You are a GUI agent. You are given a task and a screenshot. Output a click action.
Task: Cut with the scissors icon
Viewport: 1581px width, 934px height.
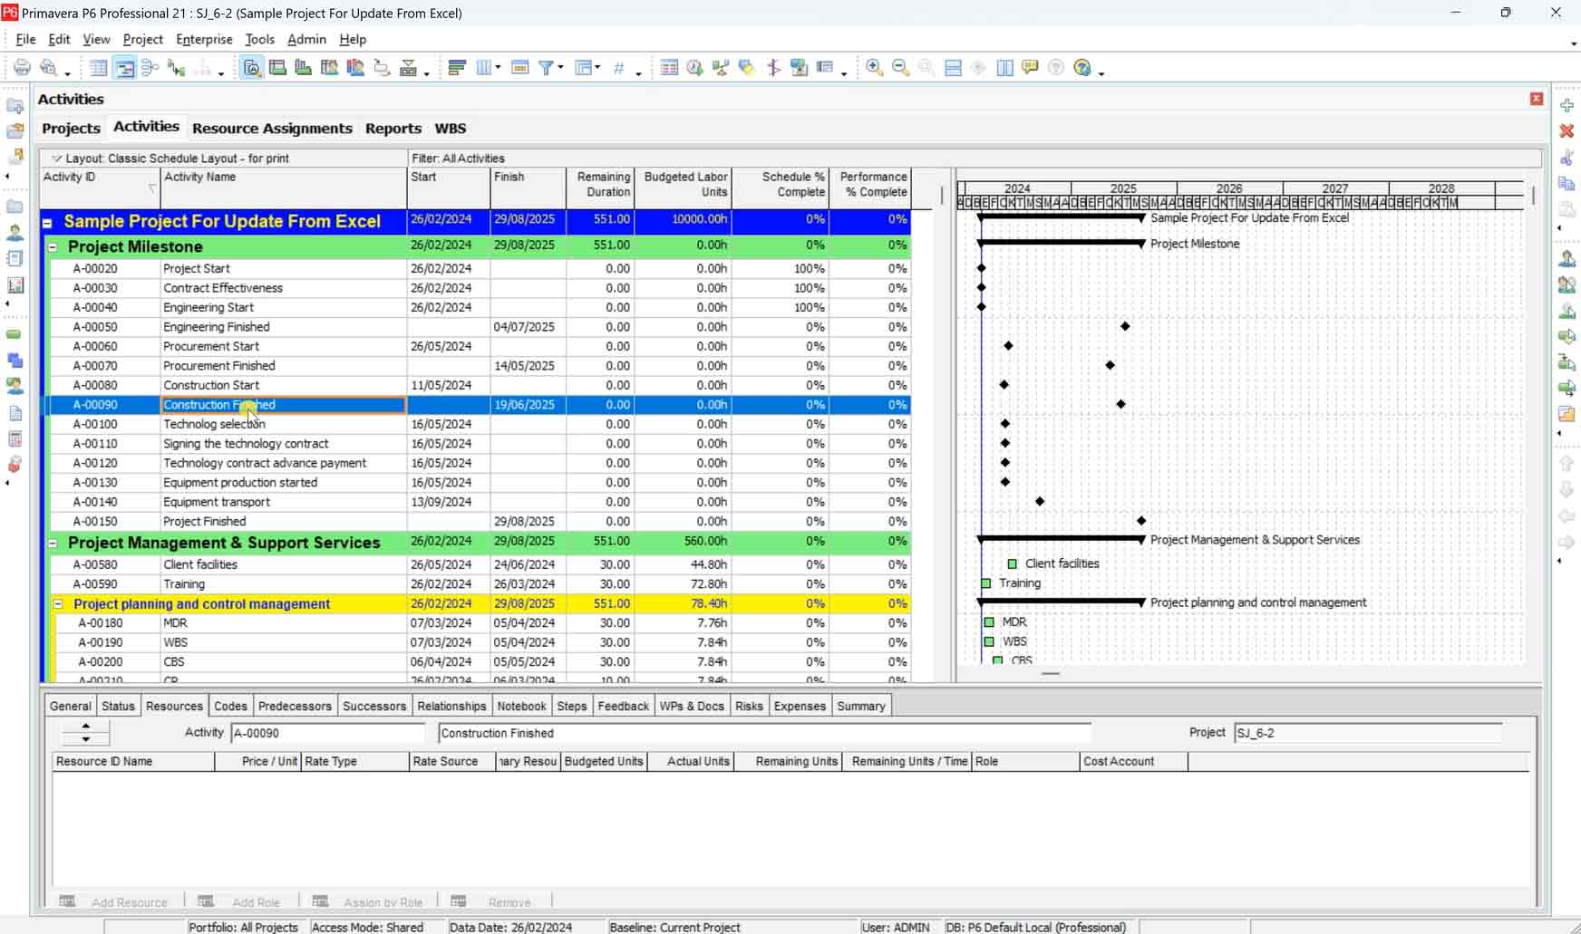click(1566, 158)
